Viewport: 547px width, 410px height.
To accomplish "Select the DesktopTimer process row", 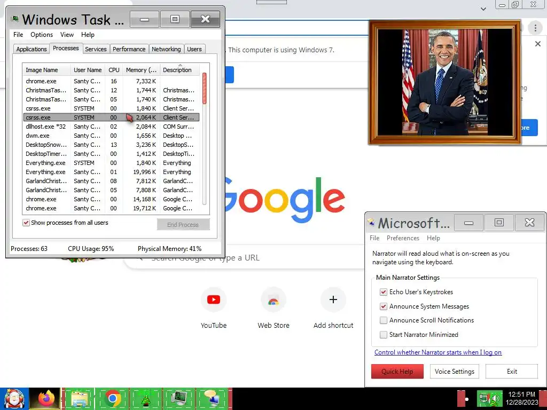I will pos(111,154).
